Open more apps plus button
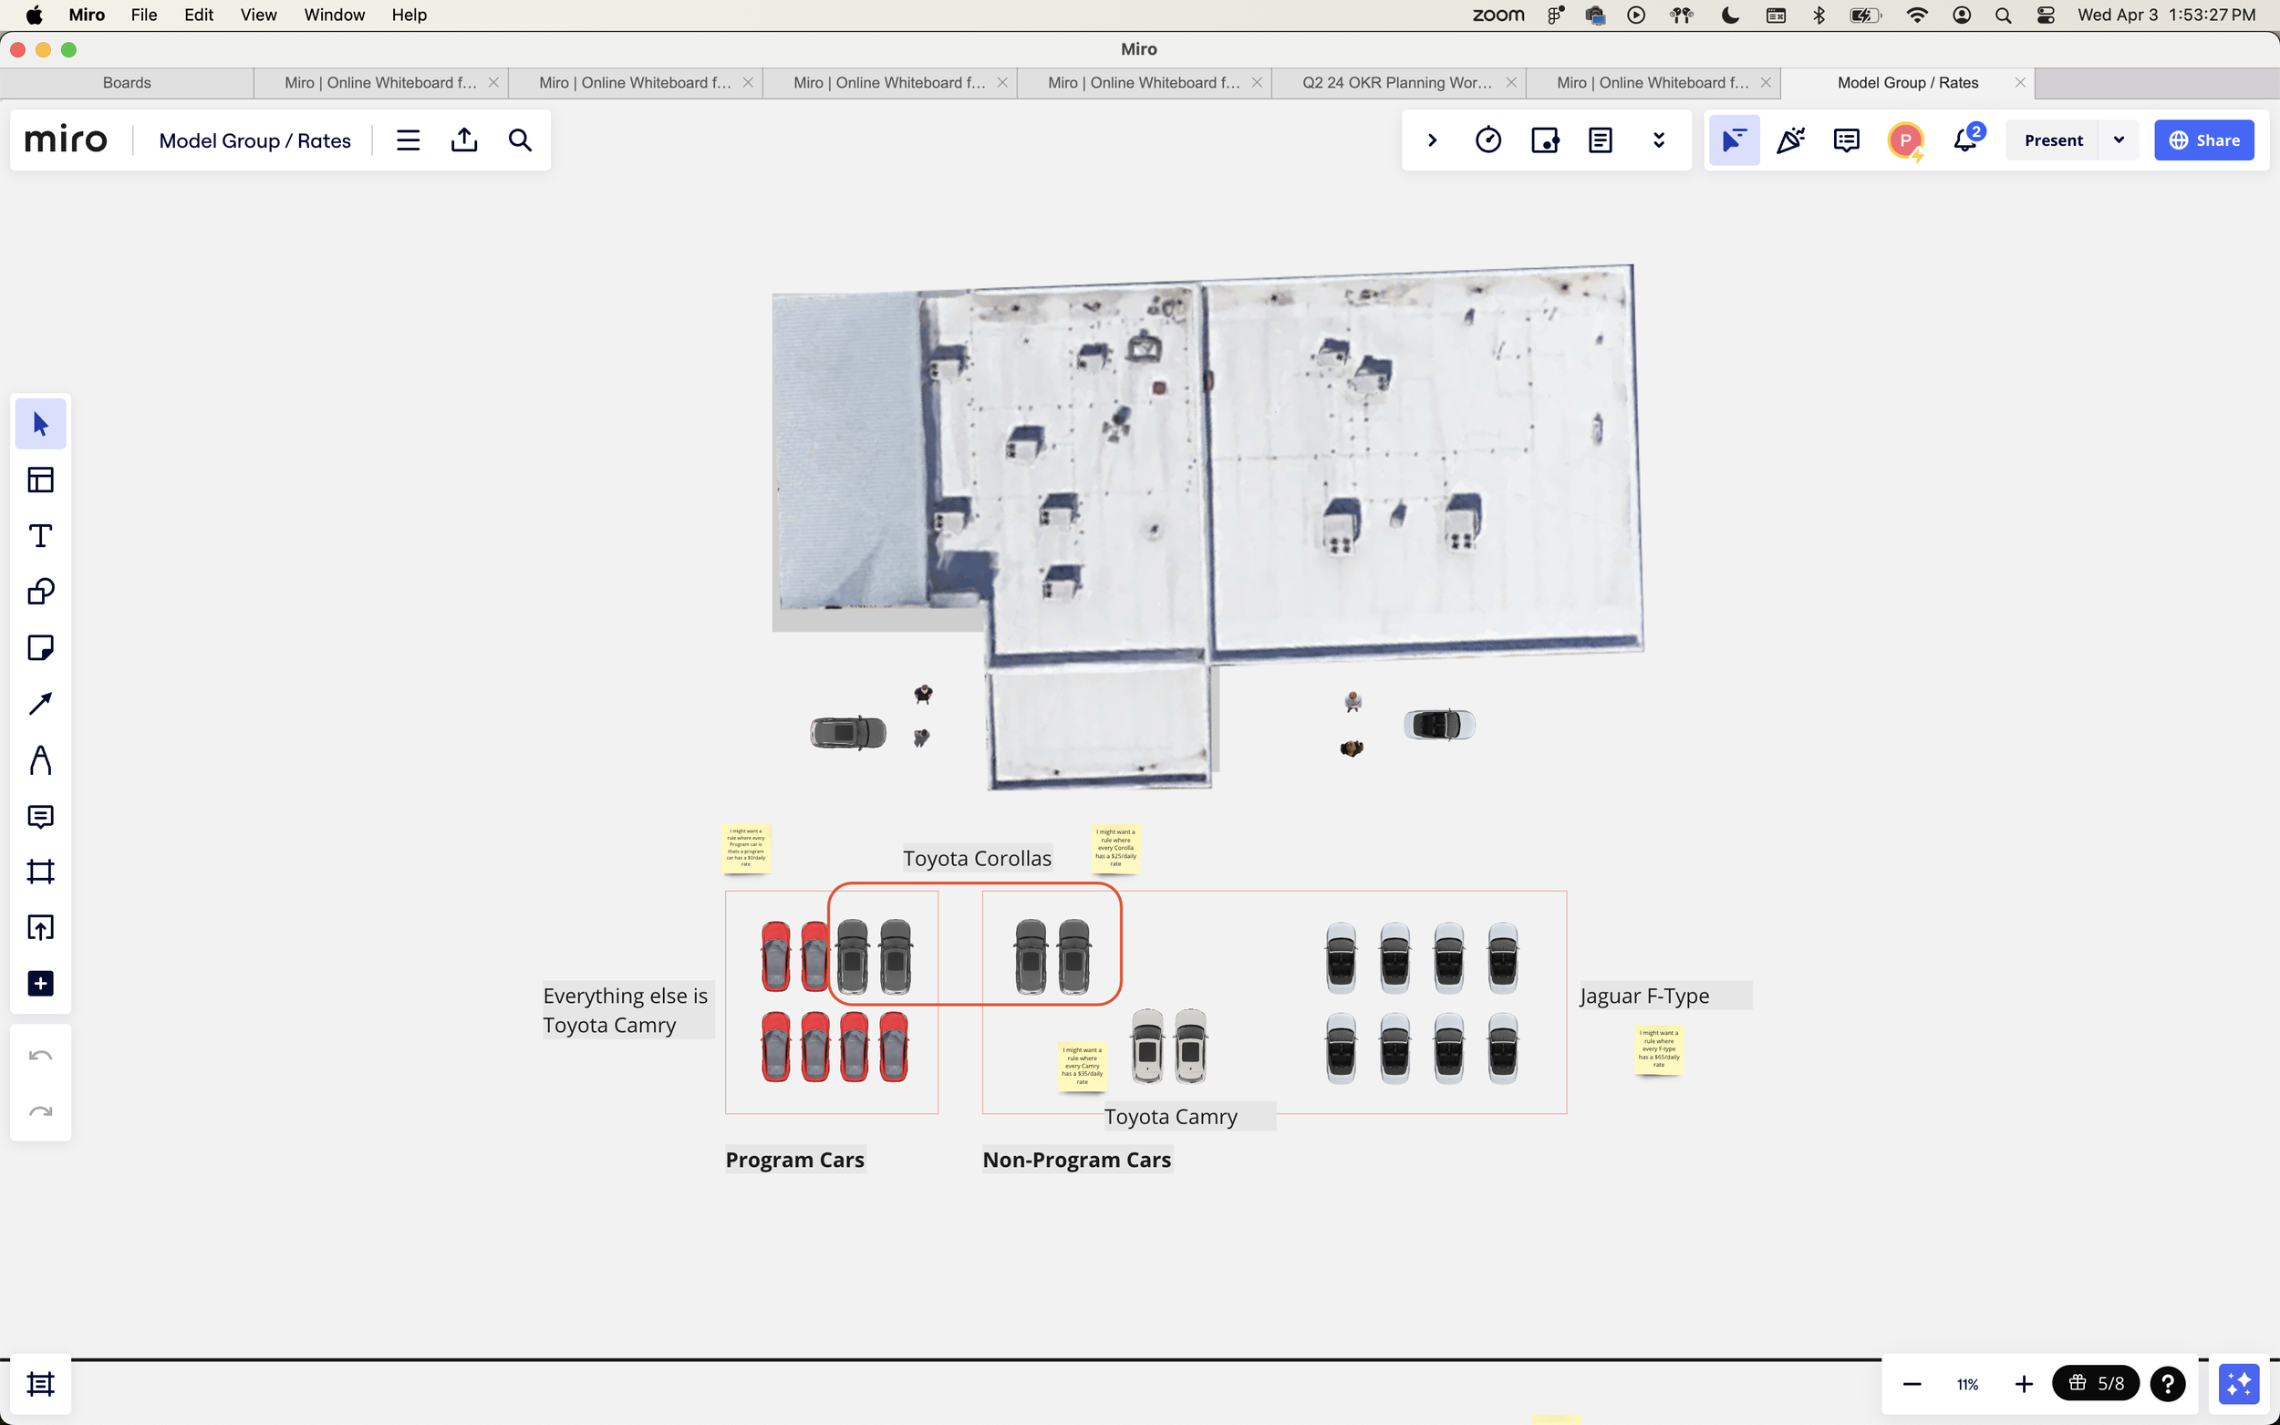 pos(40,984)
